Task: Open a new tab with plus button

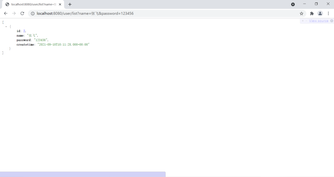Action: point(70,4)
